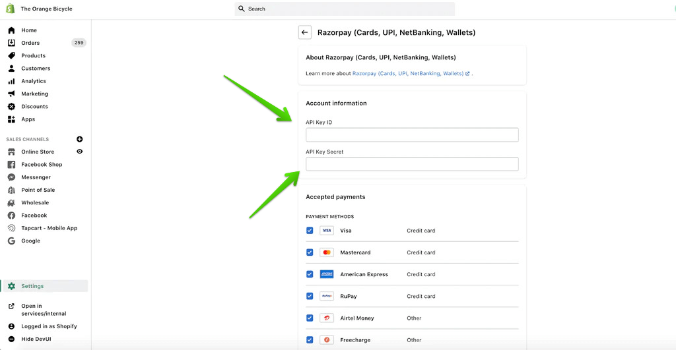
Task: Toggle the Mastercard checkbox
Action: [x=310, y=252]
